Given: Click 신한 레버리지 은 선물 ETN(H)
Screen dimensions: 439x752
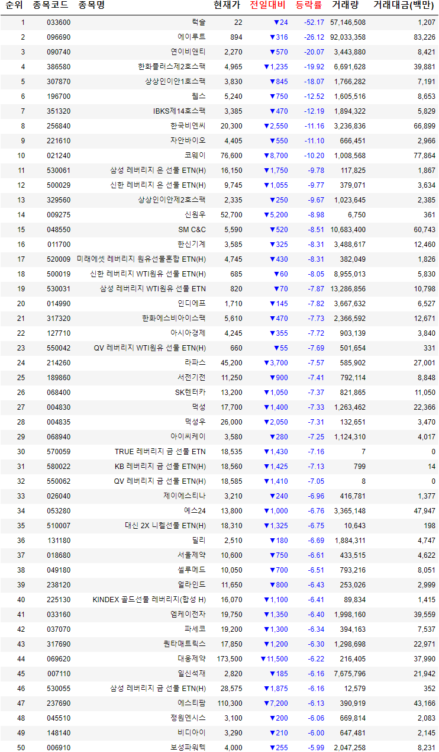Looking at the screenshot, I should (x=158, y=185).
